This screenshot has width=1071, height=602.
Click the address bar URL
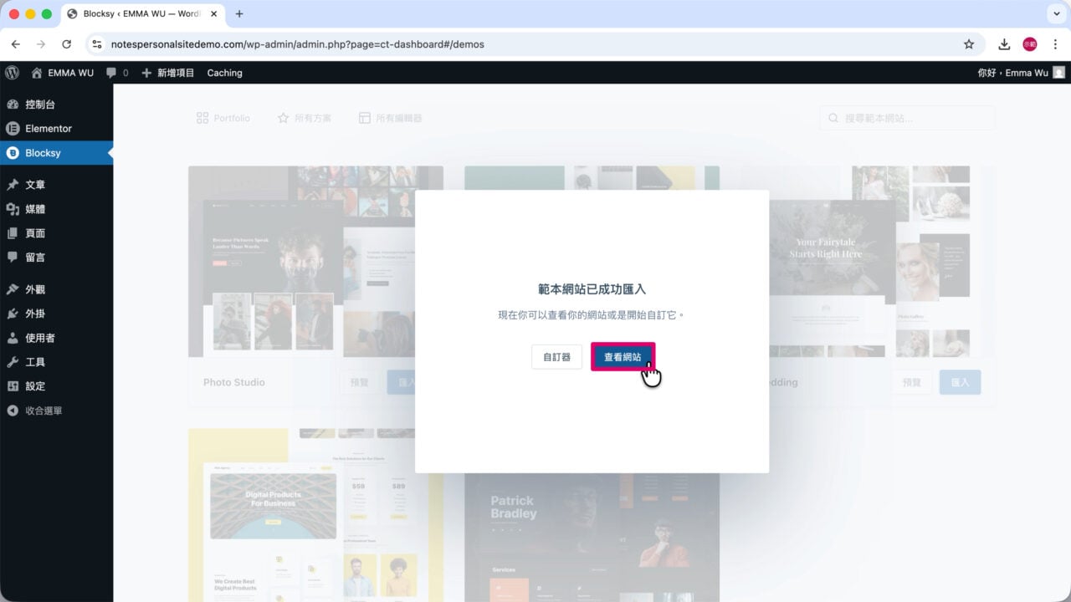[298, 44]
